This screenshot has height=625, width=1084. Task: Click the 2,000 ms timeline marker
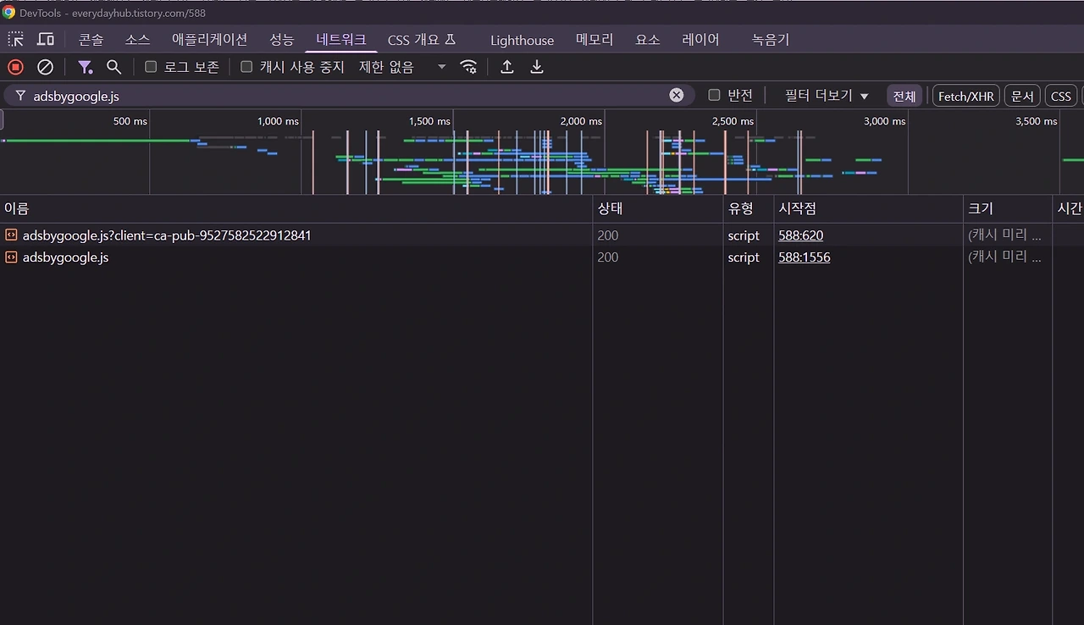coord(581,121)
